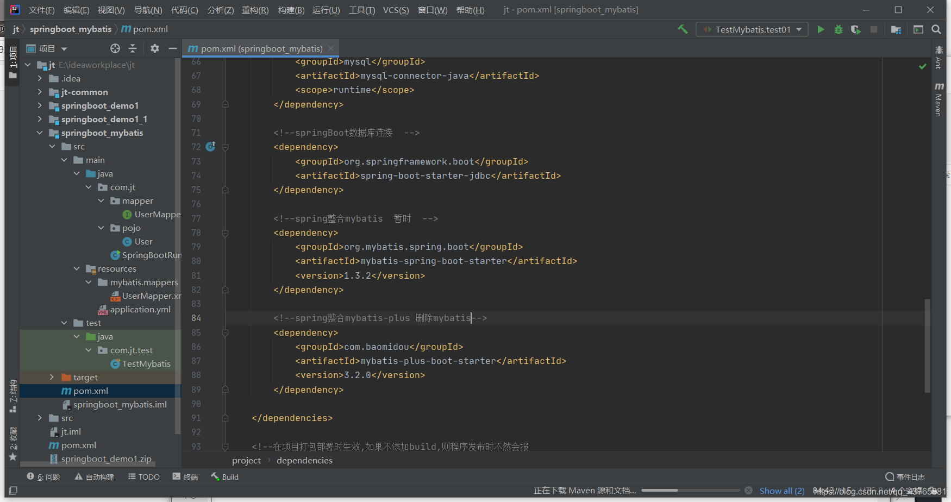The width and height of the screenshot is (951, 502).
Task: Click the Stop process square icon
Action: point(874,29)
